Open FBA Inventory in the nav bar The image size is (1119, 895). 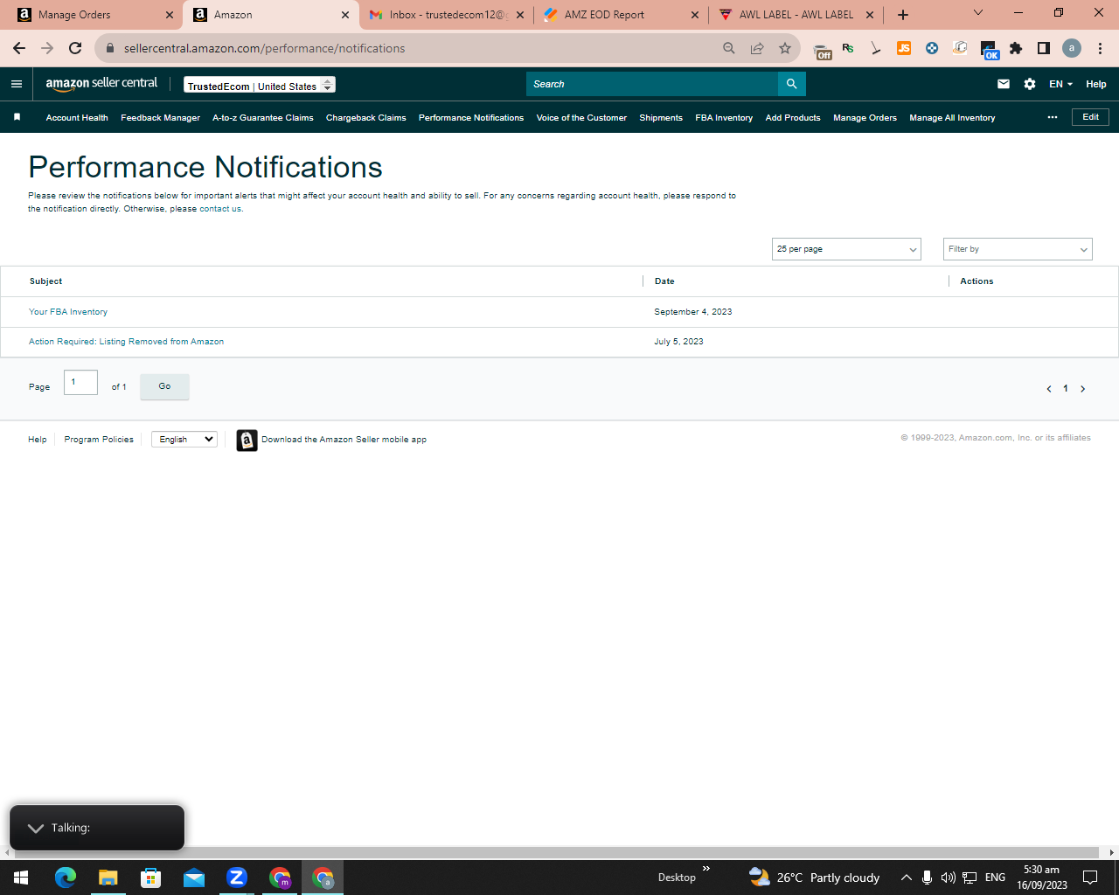[724, 118]
